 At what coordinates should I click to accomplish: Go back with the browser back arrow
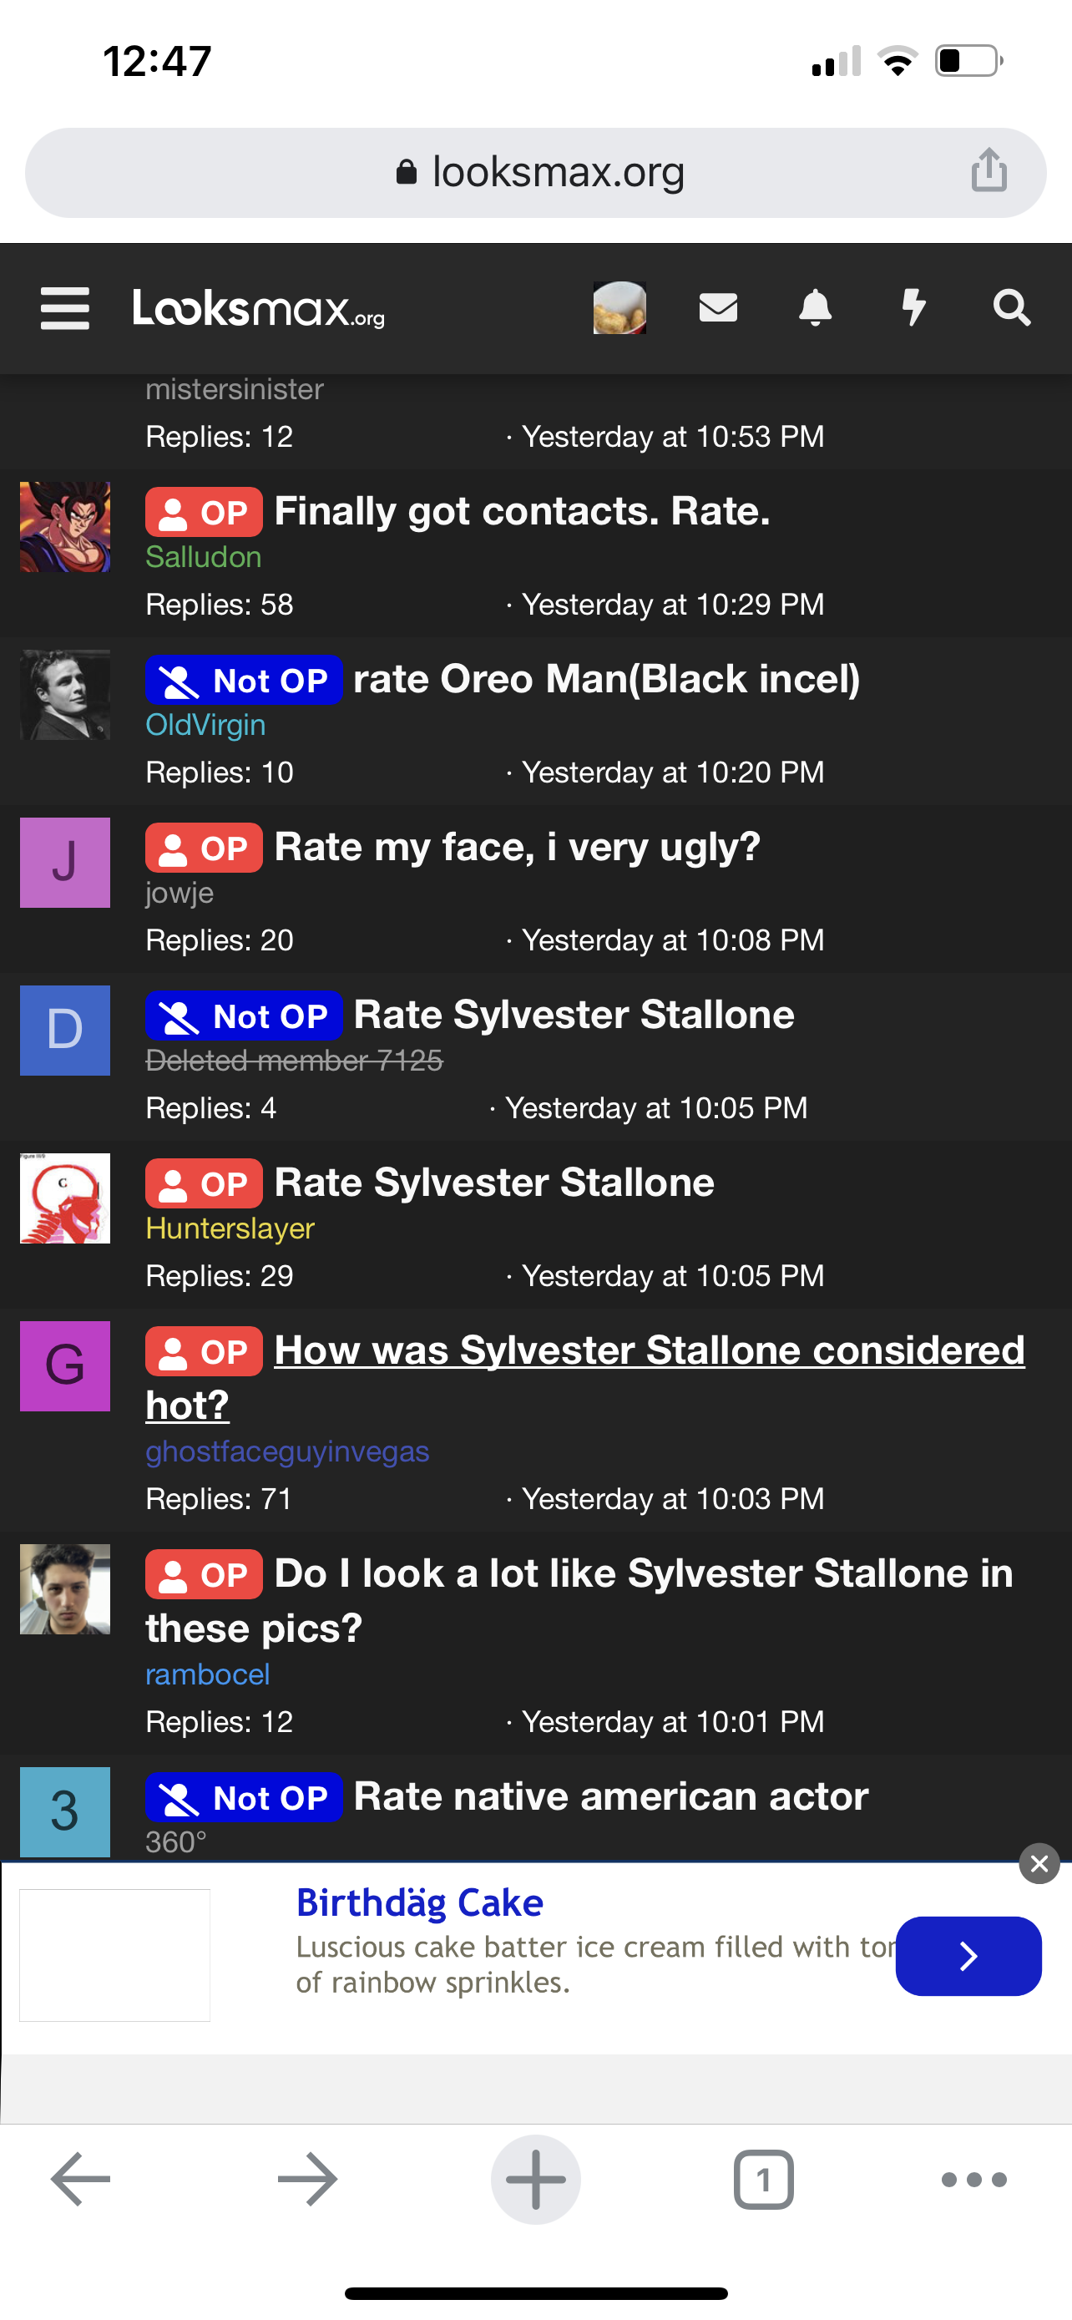[80, 2180]
